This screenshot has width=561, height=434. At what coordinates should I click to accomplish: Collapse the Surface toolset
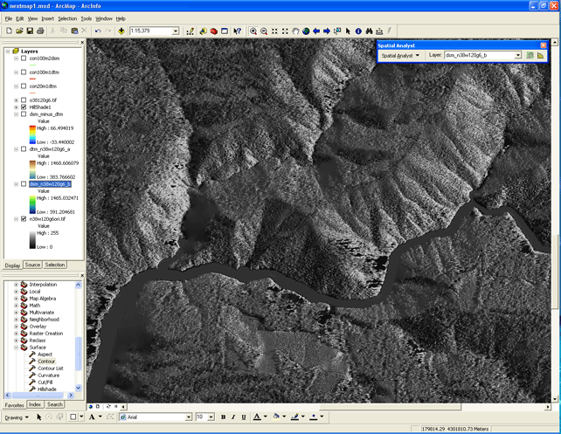[x=16, y=348]
